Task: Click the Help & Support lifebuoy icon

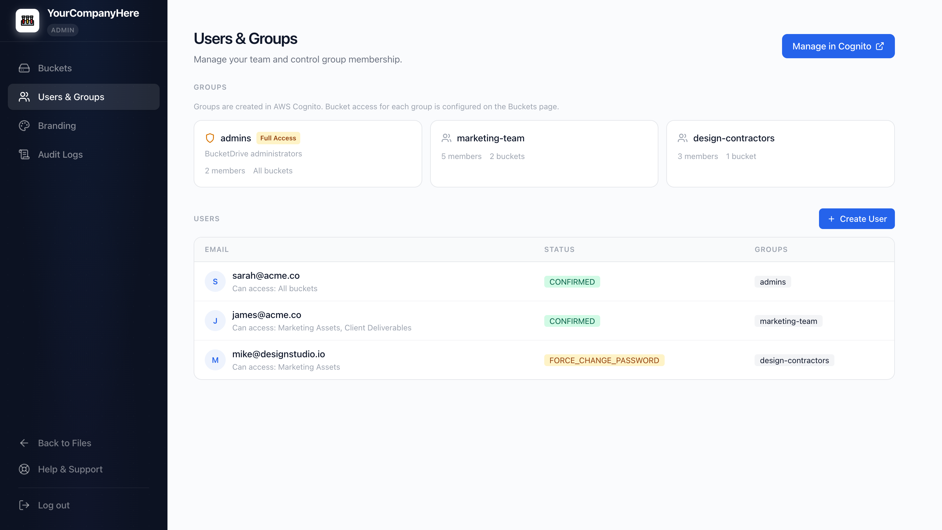Action: [24, 469]
